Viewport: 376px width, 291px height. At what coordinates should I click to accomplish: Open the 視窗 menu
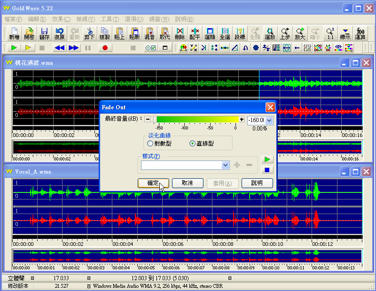tap(159, 19)
